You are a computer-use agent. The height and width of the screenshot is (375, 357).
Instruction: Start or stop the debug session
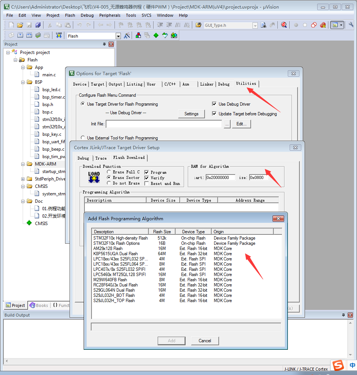click(x=284, y=25)
